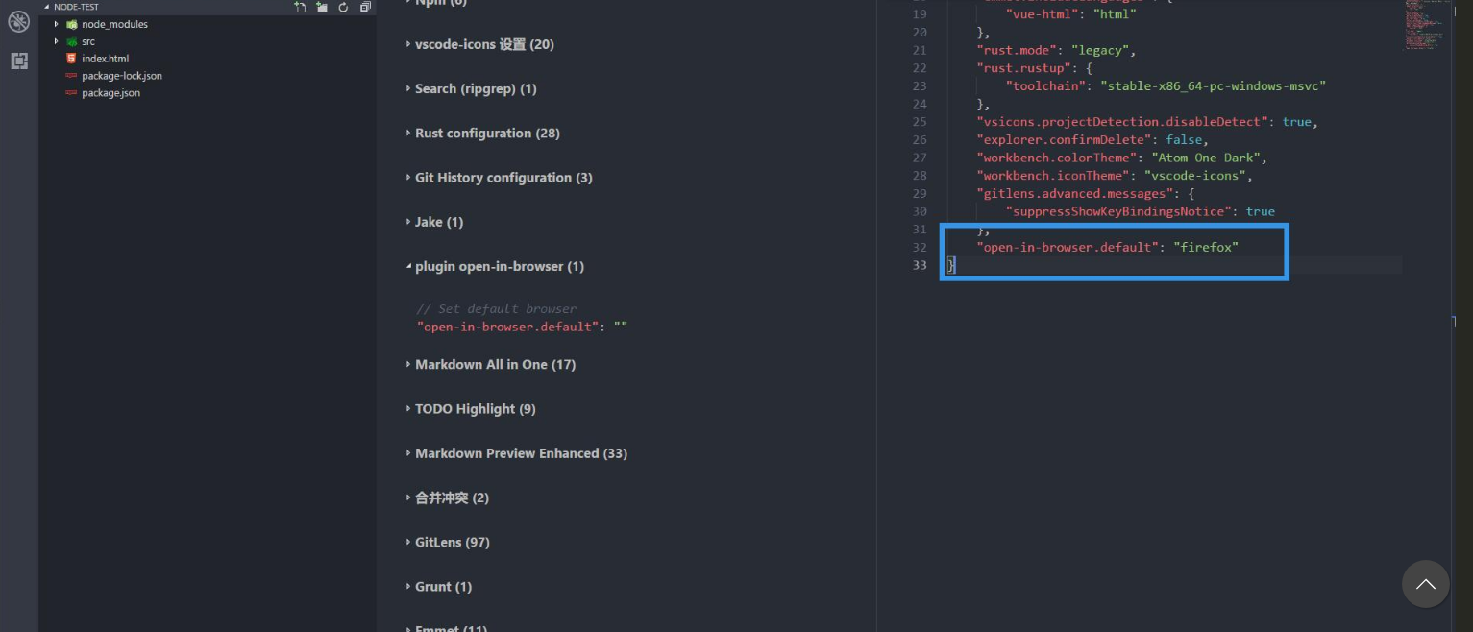Click the "// Set default browser" comment

(x=496, y=308)
